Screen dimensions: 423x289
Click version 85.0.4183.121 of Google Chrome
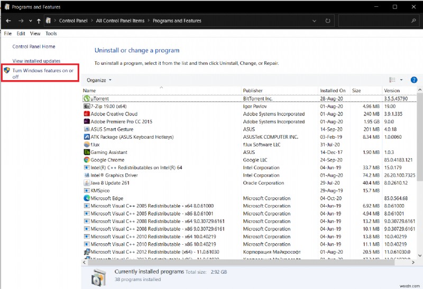click(398, 160)
